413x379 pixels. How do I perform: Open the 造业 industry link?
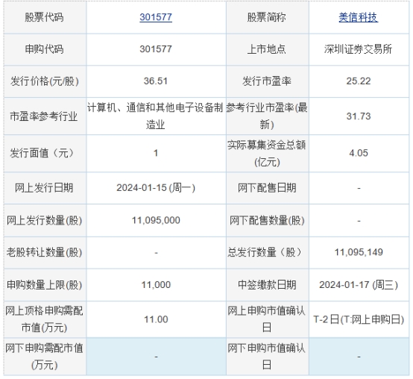point(155,125)
